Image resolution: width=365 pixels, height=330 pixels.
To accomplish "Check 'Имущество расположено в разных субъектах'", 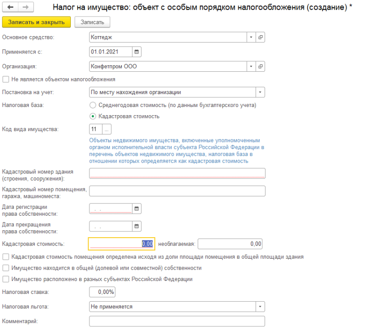I will [6, 279].
